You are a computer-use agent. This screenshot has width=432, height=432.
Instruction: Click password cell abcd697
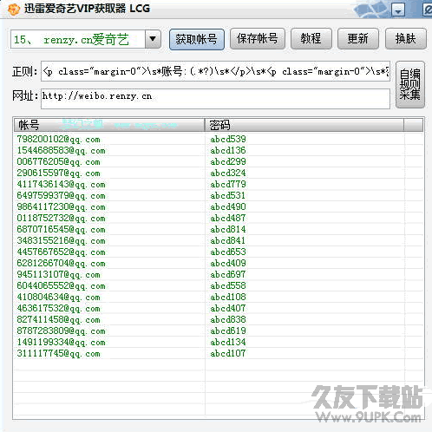[x=228, y=274]
